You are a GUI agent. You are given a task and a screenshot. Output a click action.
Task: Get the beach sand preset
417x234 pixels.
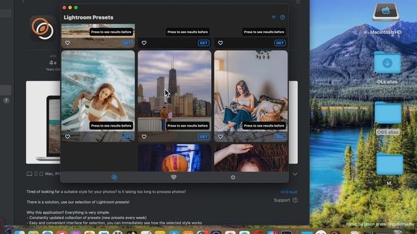point(127,43)
